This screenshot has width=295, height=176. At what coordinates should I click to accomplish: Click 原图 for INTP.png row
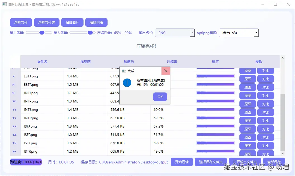click(x=248, y=121)
